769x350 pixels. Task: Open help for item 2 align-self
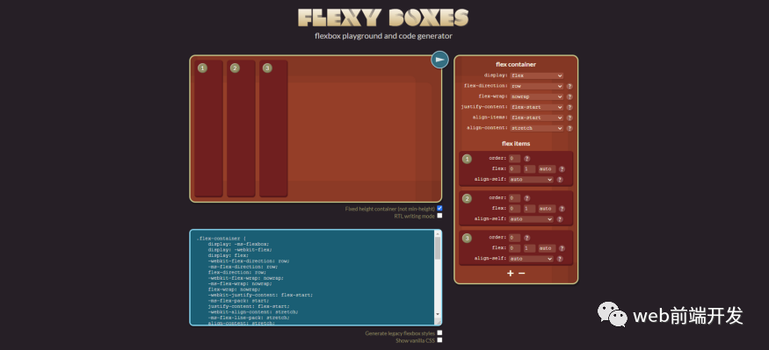(x=560, y=219)
